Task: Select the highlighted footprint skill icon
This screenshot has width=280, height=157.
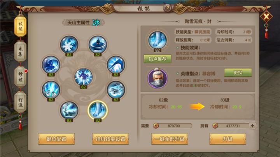Action: tap(98, 110)
